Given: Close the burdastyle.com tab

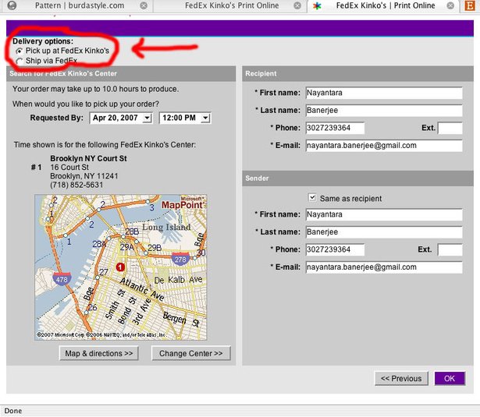Looking at the screenshot, I should [144, 5].
